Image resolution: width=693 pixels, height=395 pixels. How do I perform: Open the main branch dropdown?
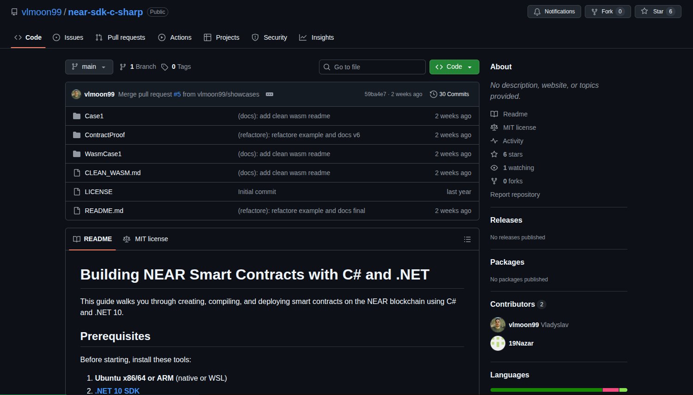[89, 67]
